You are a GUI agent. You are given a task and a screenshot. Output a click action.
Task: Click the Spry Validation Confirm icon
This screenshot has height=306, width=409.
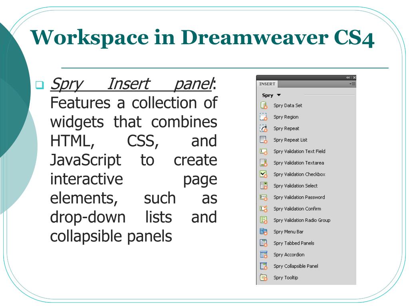[264, 209]
